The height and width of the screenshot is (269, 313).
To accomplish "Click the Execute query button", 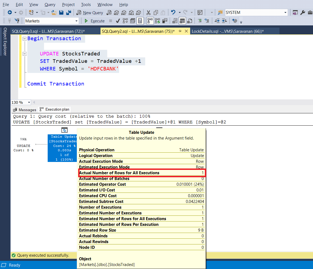I will (x=95, y=21).
